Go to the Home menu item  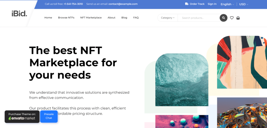point(48,18)
